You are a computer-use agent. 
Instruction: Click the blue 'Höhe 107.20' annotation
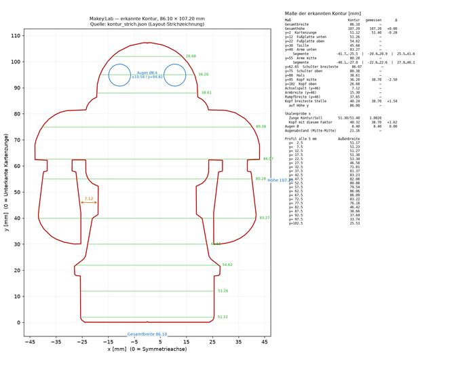coord(280,180)
